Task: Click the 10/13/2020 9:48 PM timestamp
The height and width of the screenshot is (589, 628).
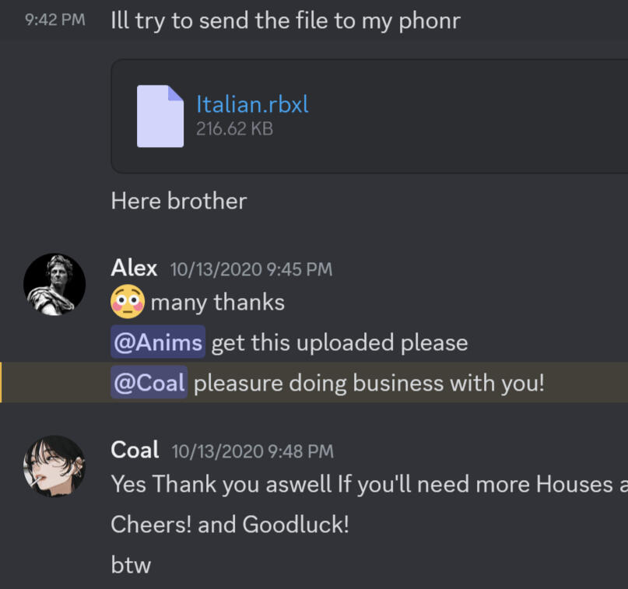Action: [x=253, y=451]
